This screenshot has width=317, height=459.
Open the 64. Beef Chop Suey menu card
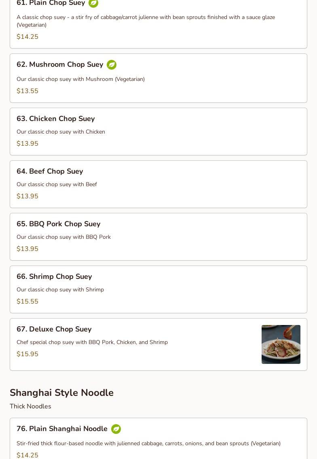tap(158, 184)
